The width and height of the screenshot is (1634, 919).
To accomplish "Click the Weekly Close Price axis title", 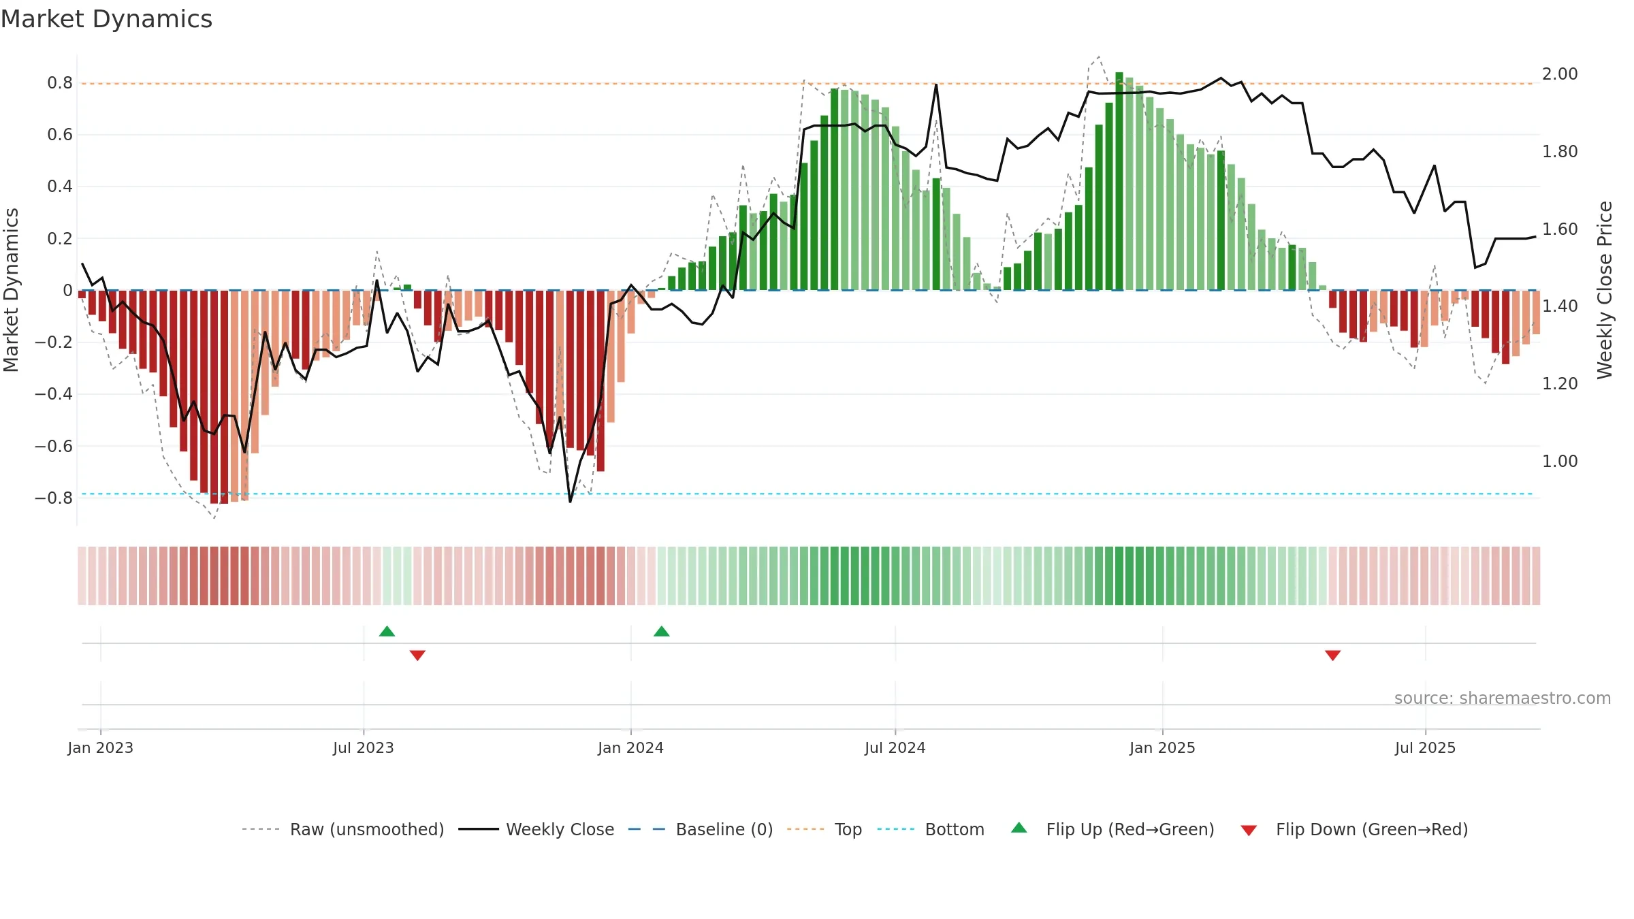I will (1605, 290).
